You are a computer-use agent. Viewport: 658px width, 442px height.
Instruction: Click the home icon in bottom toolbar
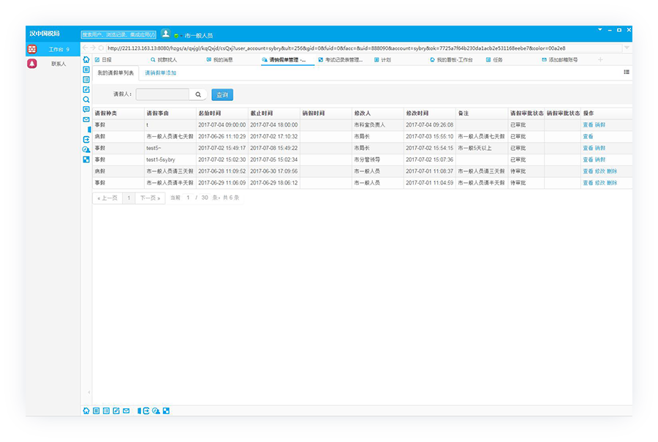point(86,411)
